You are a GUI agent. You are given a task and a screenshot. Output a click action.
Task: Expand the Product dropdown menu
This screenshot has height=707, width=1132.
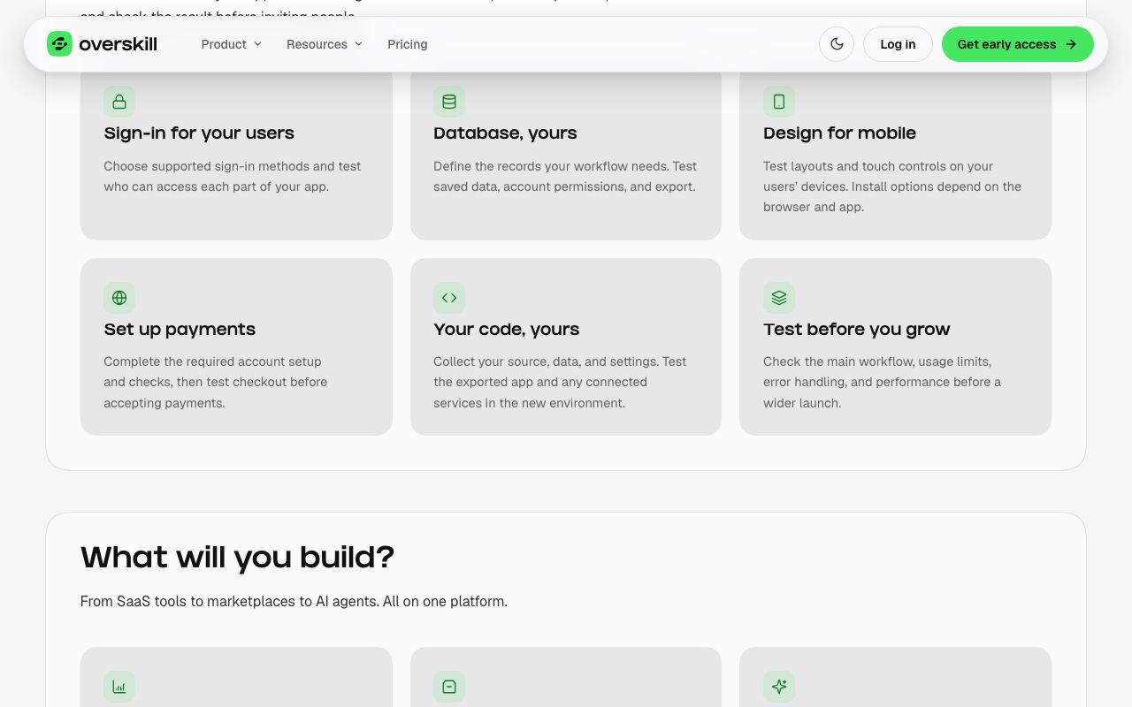tap(232, 44)
